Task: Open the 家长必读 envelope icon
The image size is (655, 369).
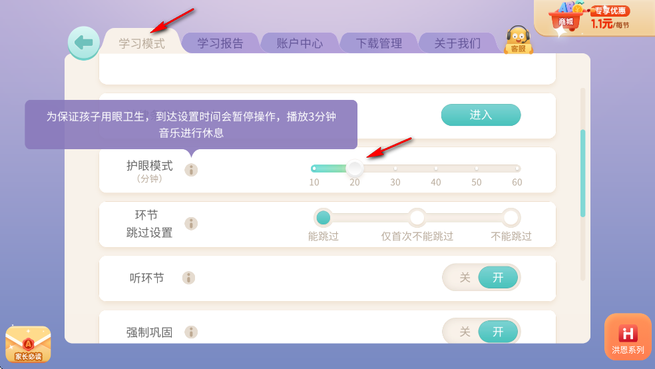Action: coord(28,344)
